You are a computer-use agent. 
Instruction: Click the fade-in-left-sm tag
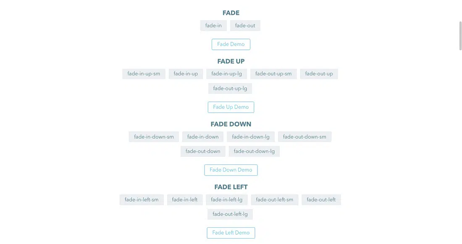click(x=142, y=200)
